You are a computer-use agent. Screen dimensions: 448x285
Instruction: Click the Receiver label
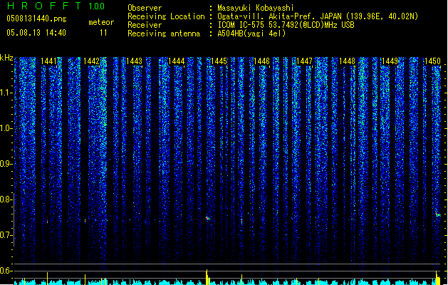(x=145, y=25)
